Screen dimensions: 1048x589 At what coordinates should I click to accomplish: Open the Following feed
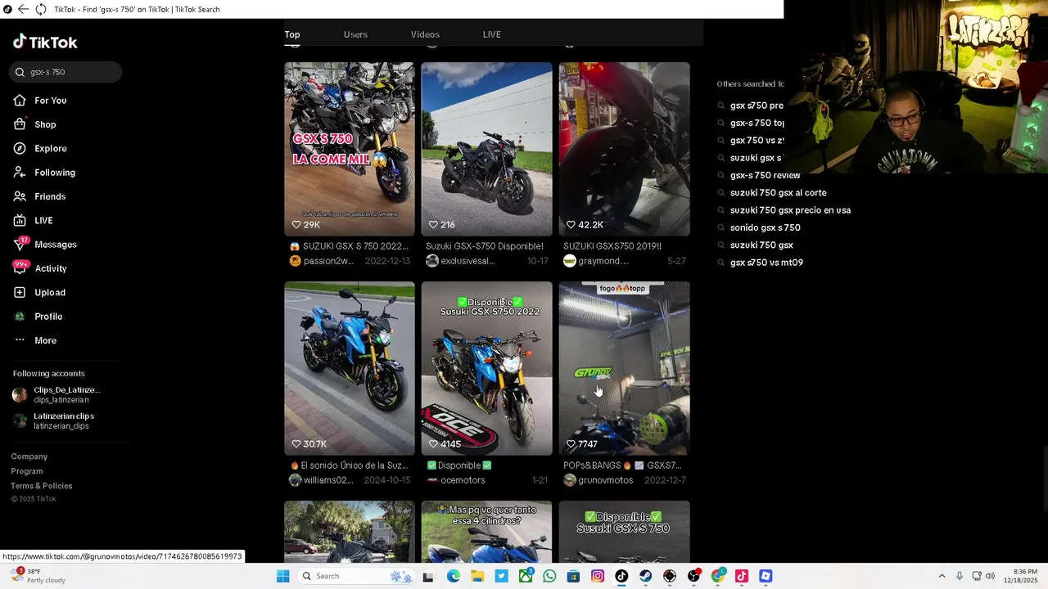pos(44,173)
